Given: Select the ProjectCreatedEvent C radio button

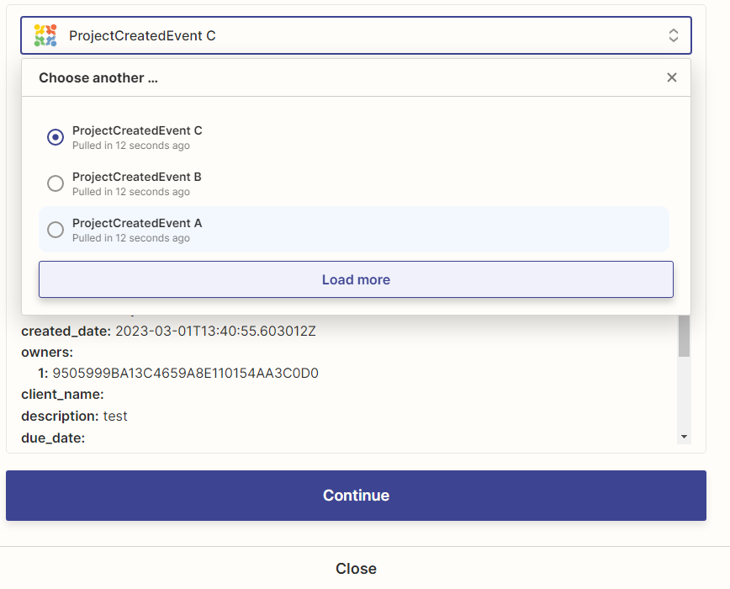Looking at the screenshot, I should click(56, 137).
